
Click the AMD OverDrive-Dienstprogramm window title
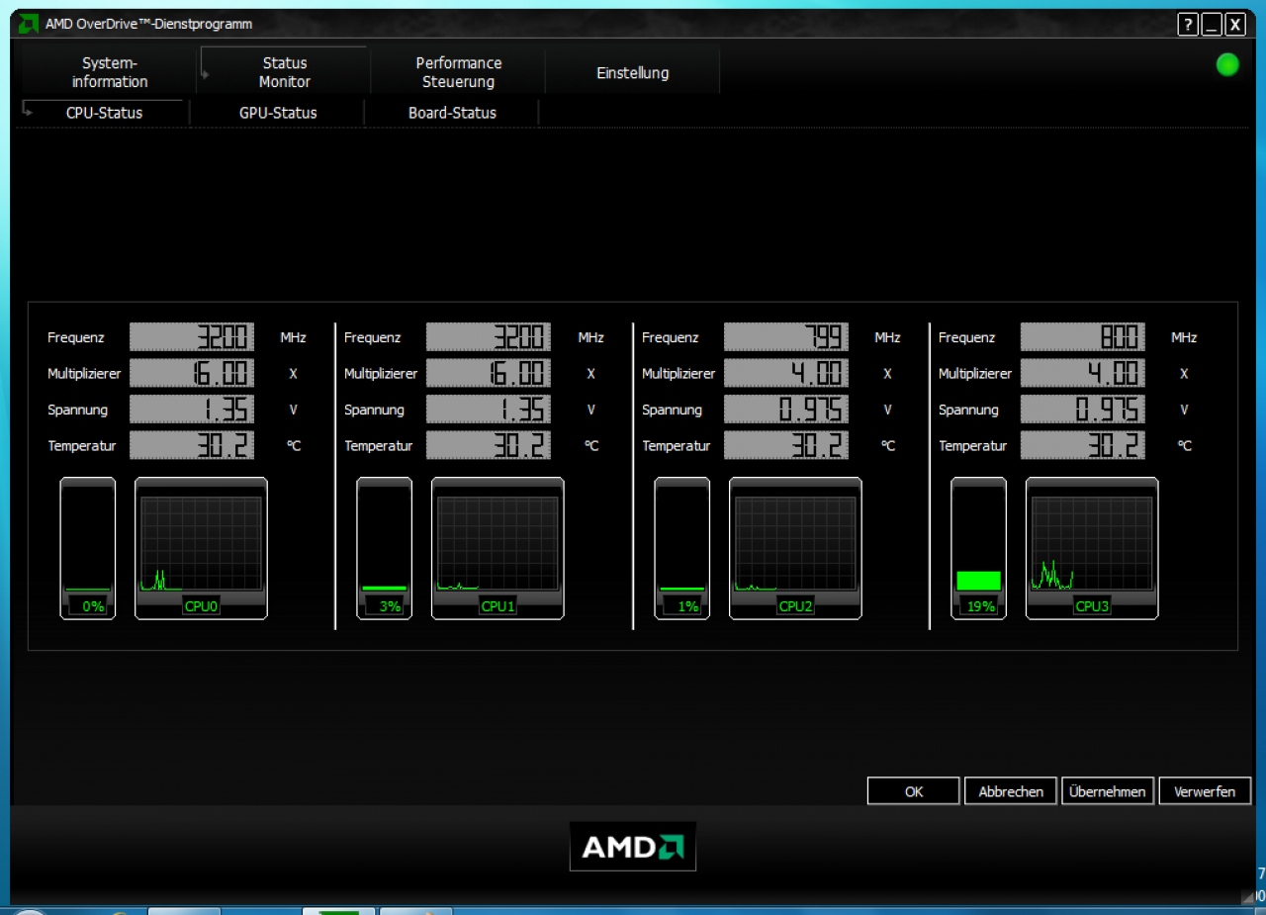point(148,24)
